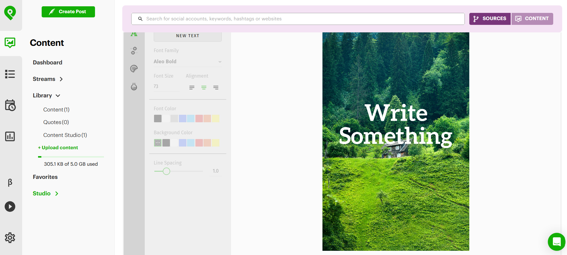Set text alignment to left
This screenshot has width=567, height=255.
click(192, 87)
